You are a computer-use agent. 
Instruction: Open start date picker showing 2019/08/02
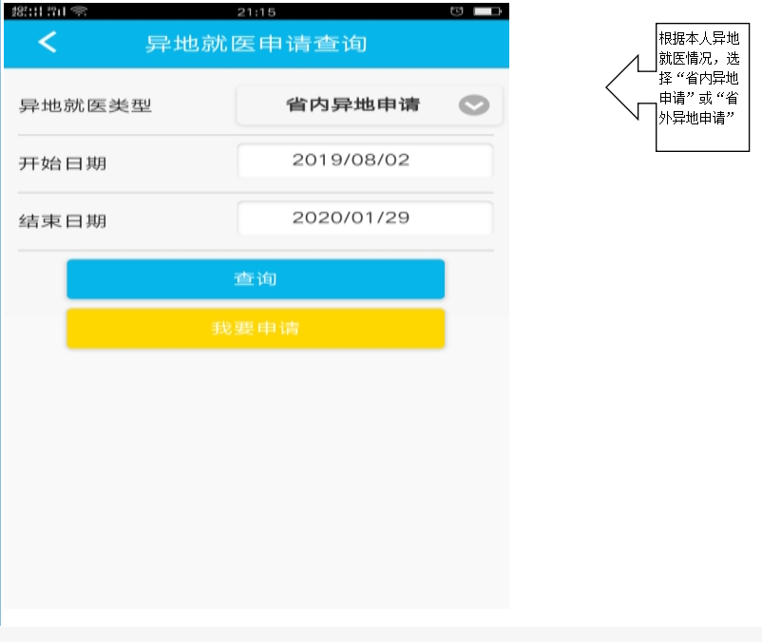pos(365,160)
